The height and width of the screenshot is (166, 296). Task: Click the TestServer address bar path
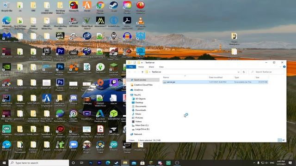click(x=156, y=72)
